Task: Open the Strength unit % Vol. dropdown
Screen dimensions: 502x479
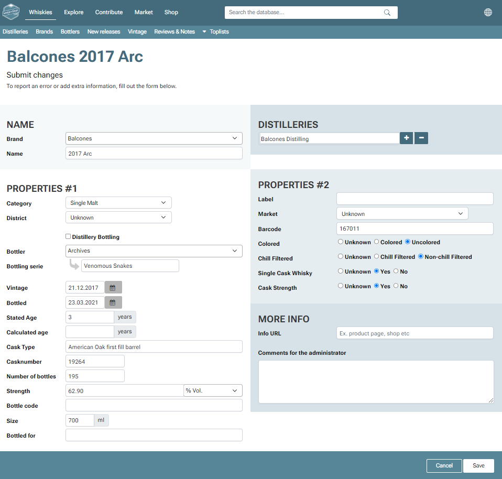Action: 213,390
